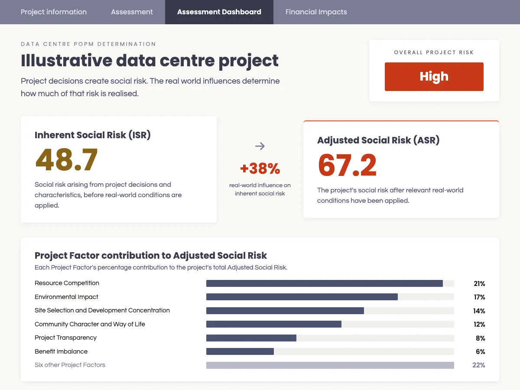Click the Project Factor contribution section heading

pos(151,256)
